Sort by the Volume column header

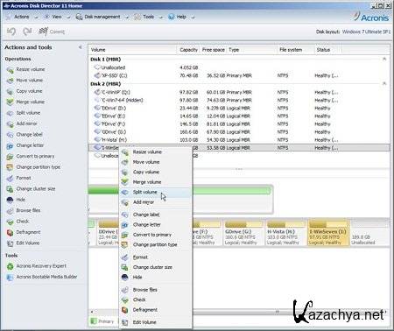tap(133, 50)
